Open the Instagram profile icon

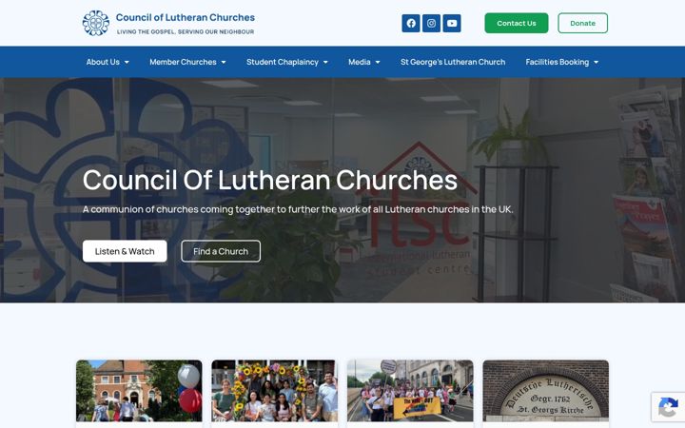[x=431, y=23]
